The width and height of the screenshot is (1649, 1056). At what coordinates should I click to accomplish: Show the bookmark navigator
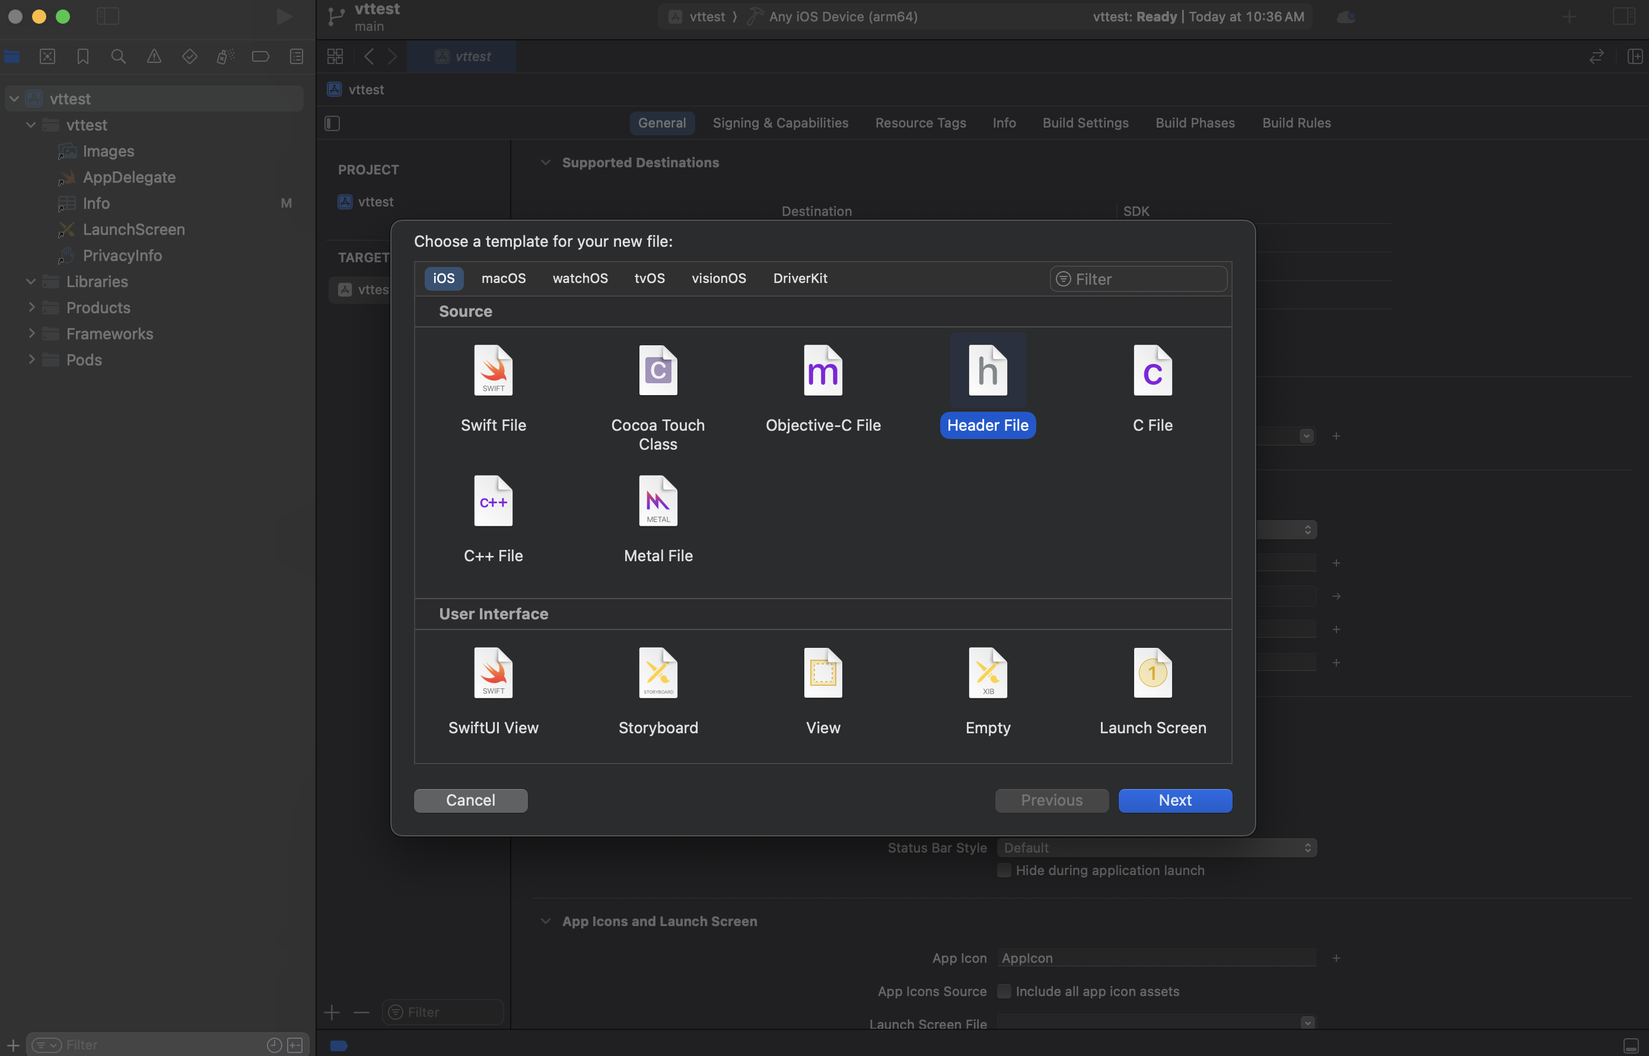pos(83,57)
